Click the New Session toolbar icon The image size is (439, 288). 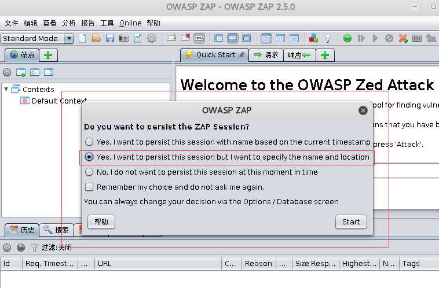(x=83, y=38)
